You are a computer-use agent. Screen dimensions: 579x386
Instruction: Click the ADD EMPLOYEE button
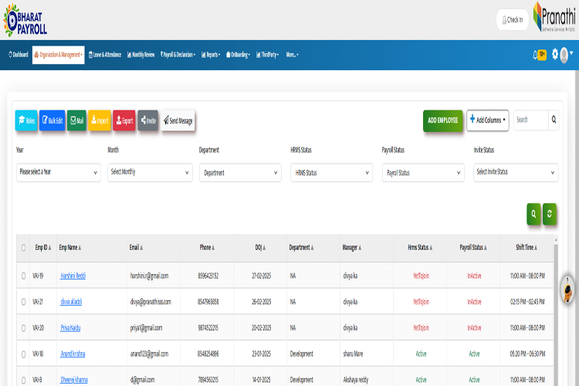coord(443,120)
